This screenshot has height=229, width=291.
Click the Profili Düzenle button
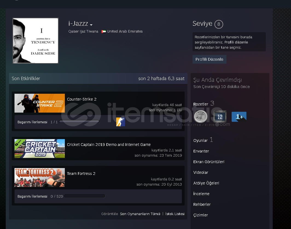point(209,59)
